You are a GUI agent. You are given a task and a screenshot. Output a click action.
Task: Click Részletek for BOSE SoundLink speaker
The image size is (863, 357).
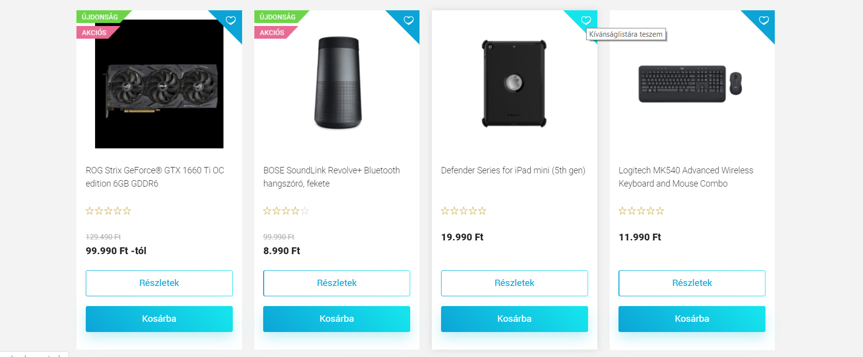337,283
